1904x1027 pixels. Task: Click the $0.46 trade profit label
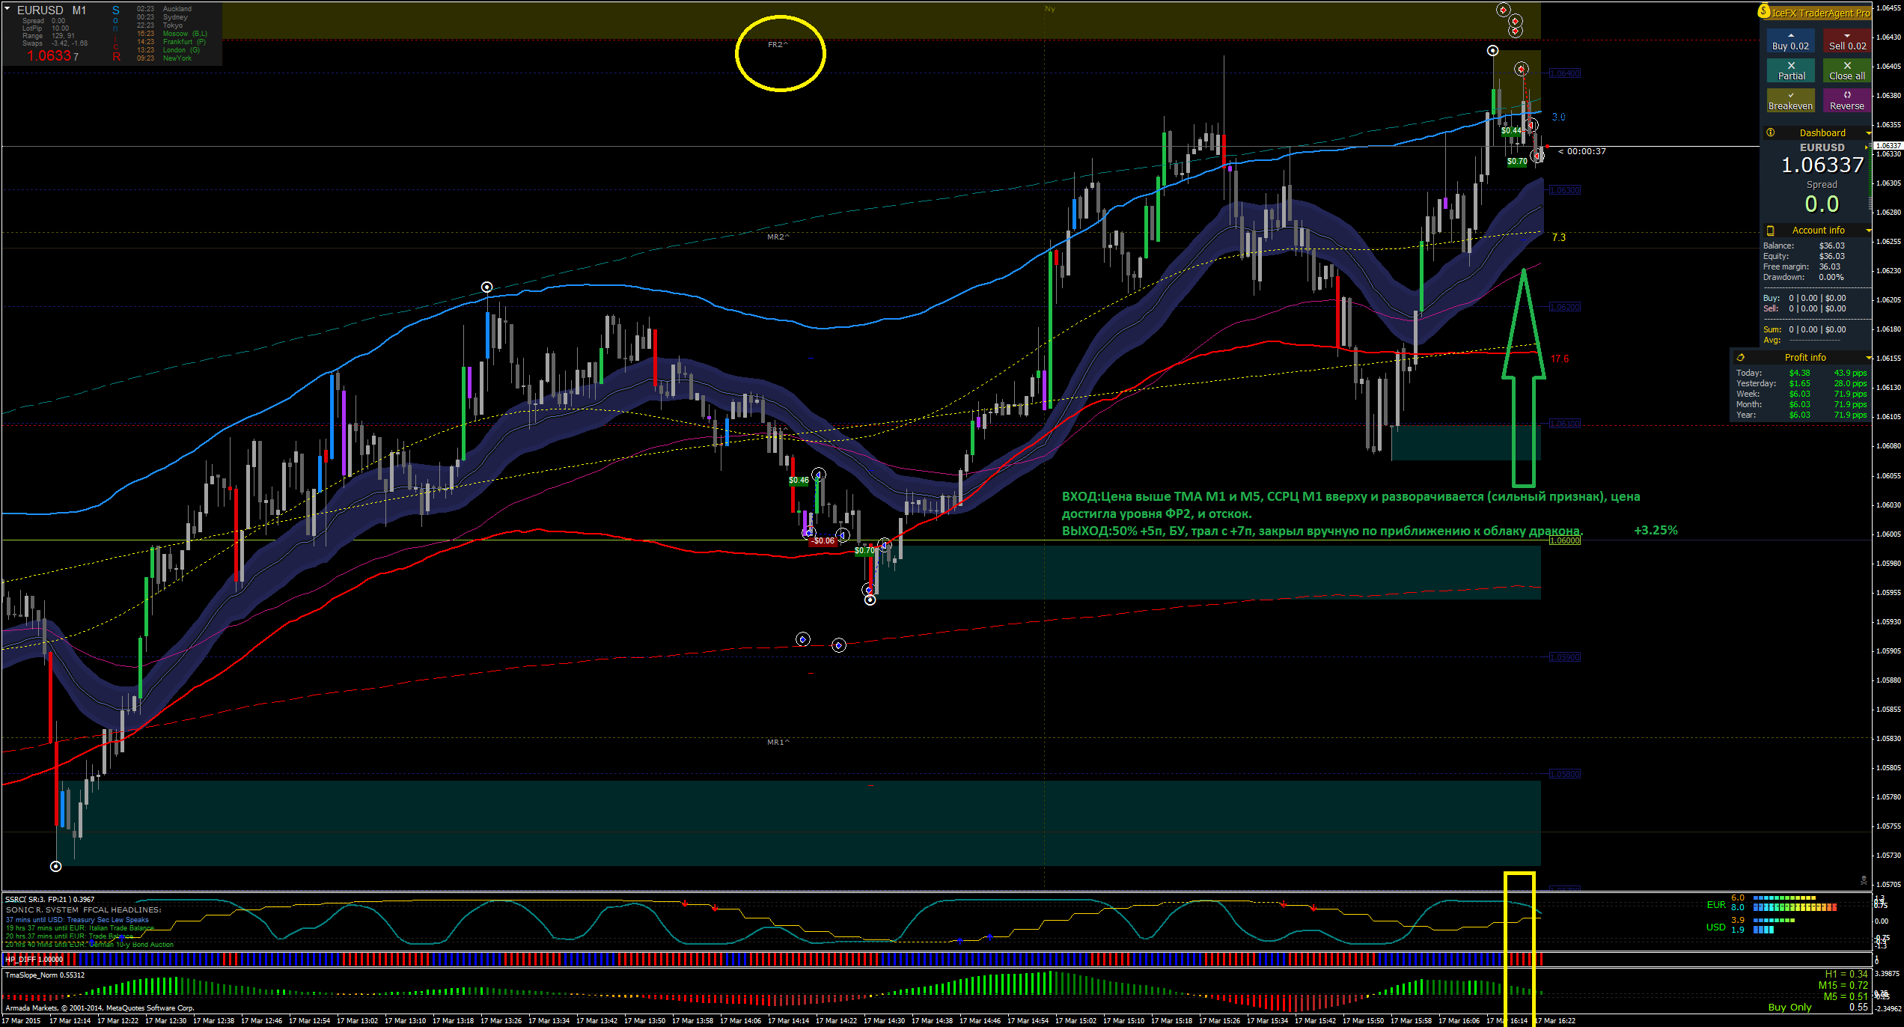pyautogui.click(x=799, y=481)
